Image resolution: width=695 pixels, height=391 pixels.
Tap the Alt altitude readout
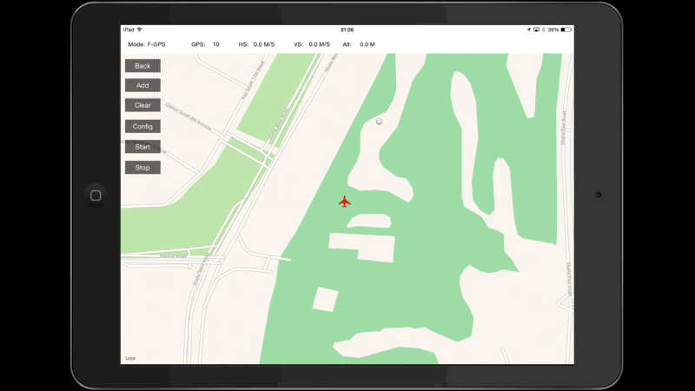tap(359, 44)
